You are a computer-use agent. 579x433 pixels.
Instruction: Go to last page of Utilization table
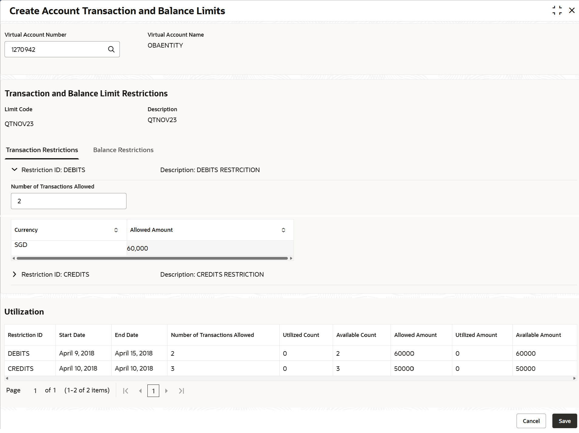point(181,391)
